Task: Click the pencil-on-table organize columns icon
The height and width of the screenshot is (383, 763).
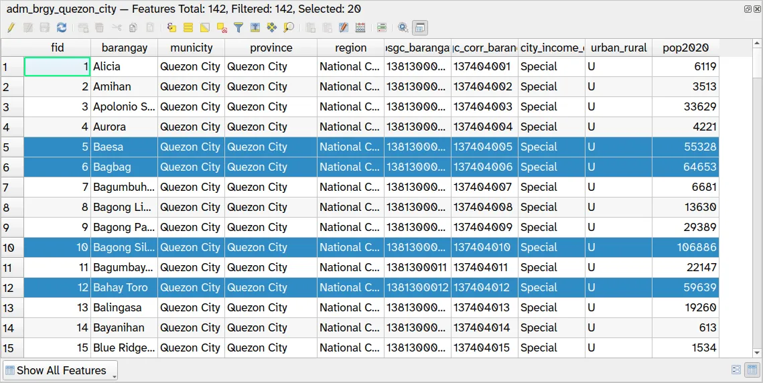Action: click(344, 27)
